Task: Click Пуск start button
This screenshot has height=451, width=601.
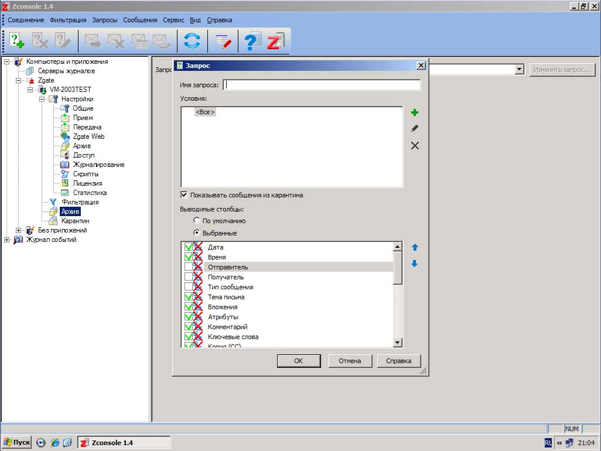Action: (x=17, y=443)
